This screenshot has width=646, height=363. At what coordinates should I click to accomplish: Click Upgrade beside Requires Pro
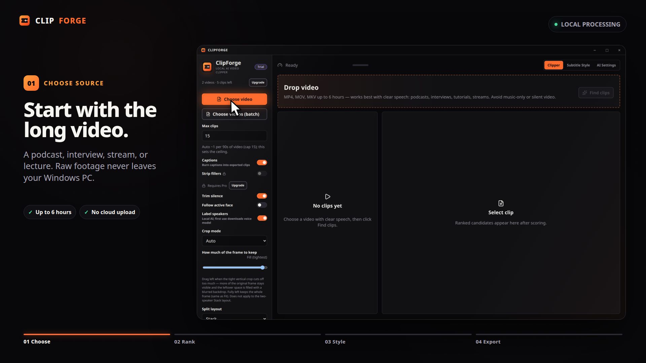point(238,186)
